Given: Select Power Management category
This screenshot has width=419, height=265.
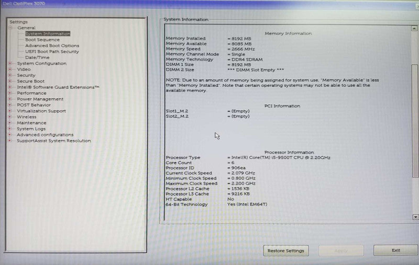Looking at the screenshot, I should pos(40,99).
